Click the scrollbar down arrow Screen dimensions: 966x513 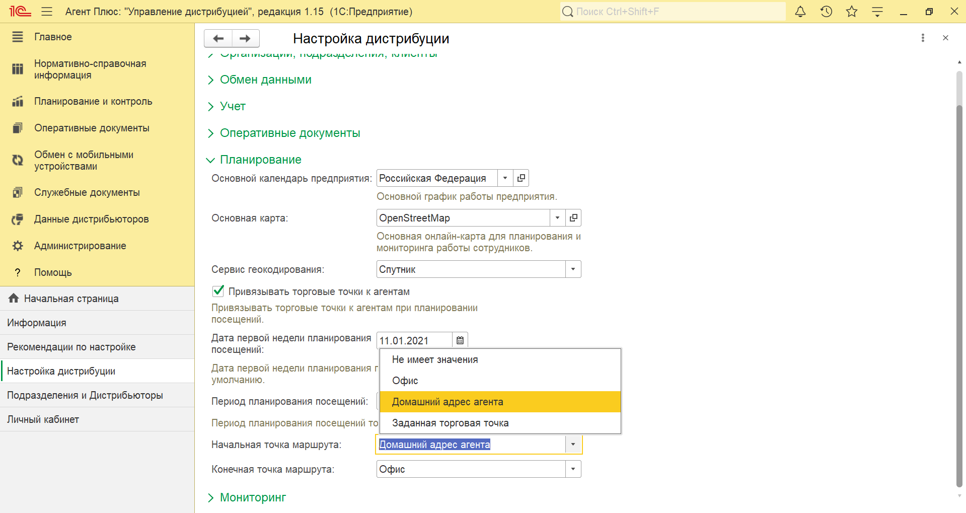(x=959, y=496)
